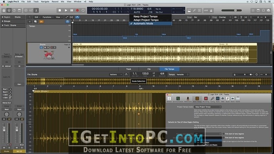Click the red Record button
The image size is (274, 154).
[x=77, y=11]
